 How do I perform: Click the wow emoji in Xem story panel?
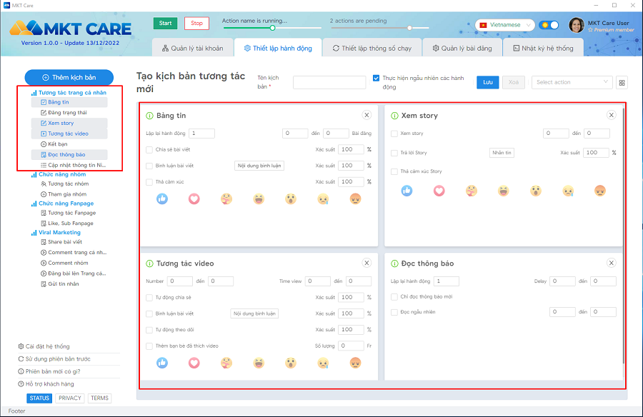pyautogui.click(x=536, y=191)
